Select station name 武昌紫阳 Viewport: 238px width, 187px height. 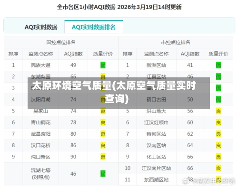pyautogui.click(x=40, y=134)
